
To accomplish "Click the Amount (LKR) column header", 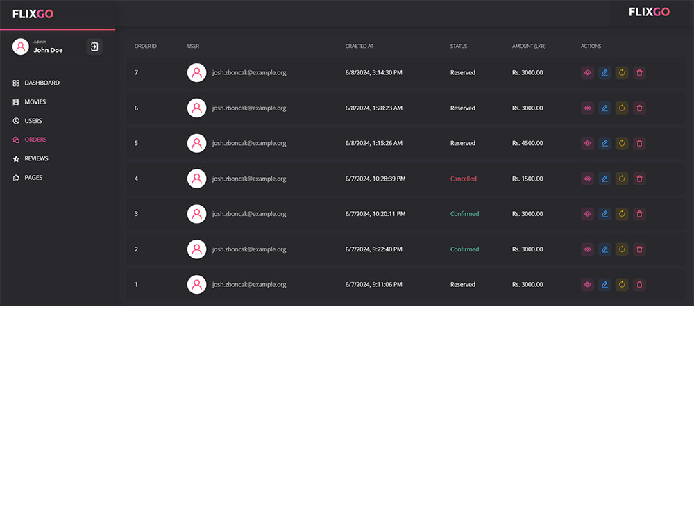I will click(529, 46).
